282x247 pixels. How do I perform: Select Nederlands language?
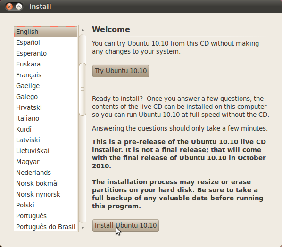tap(46, 173)
